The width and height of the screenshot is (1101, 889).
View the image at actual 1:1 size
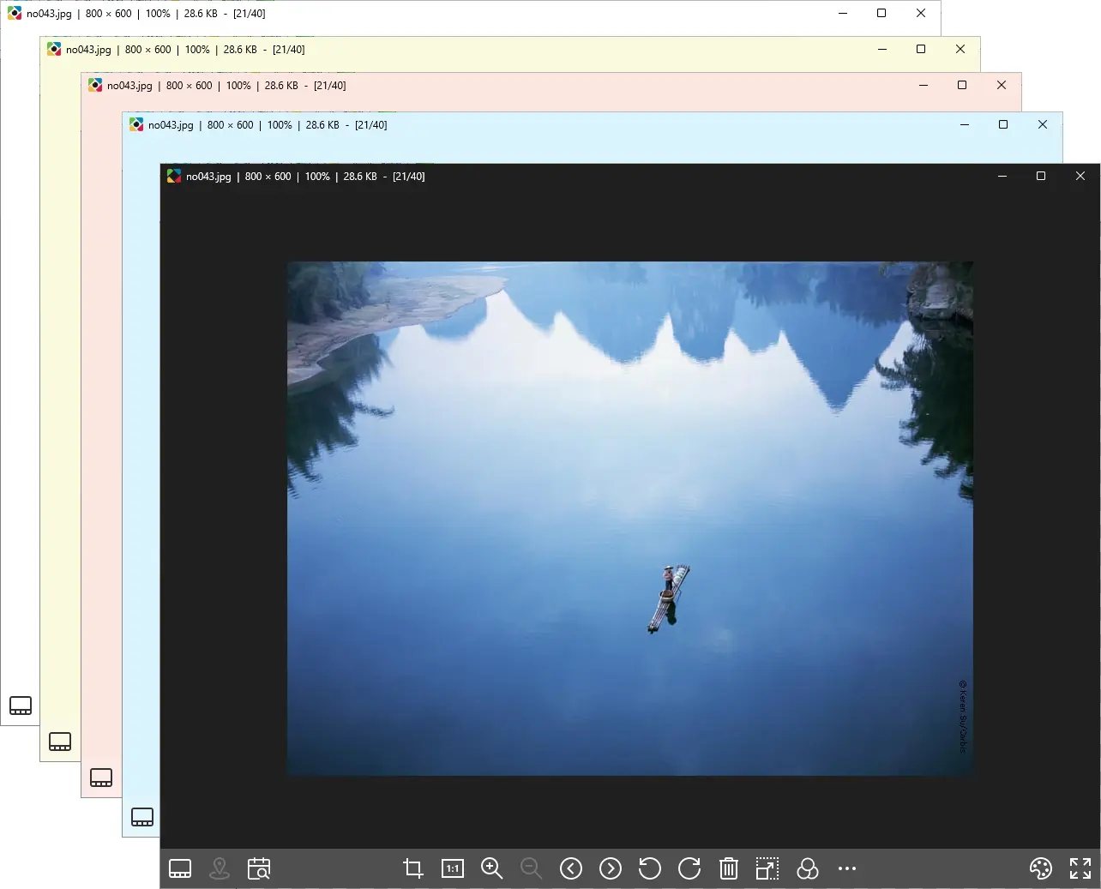(453, 868)
